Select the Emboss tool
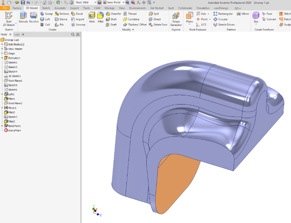 point(62,14)
